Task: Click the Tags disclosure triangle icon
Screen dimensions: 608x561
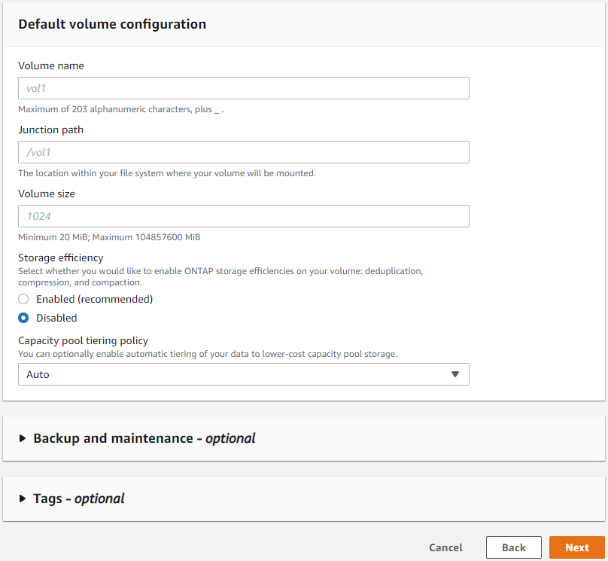Action: pyautogui.click(x=23, y=498)
